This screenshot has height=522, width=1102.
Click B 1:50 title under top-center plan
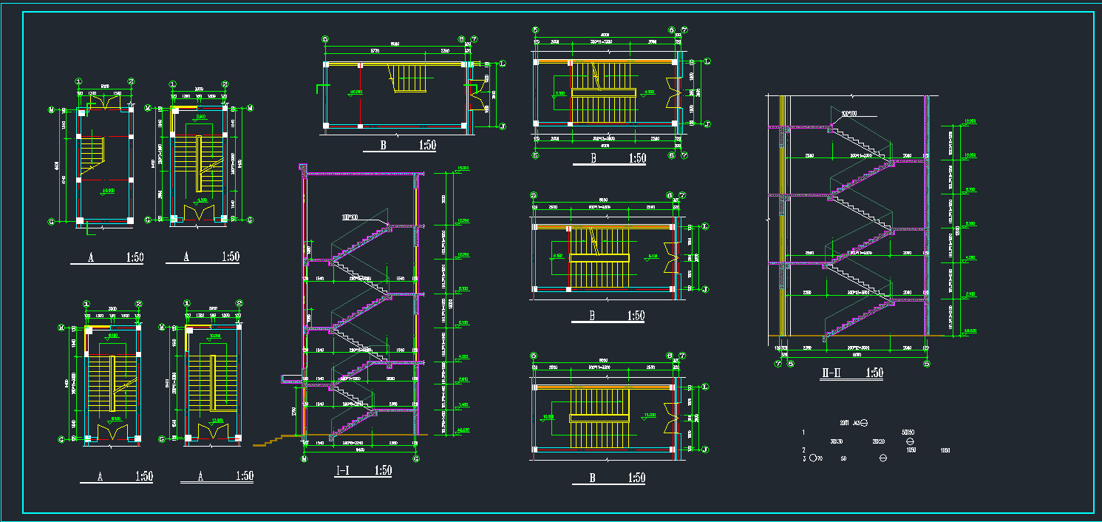point(399,146)
